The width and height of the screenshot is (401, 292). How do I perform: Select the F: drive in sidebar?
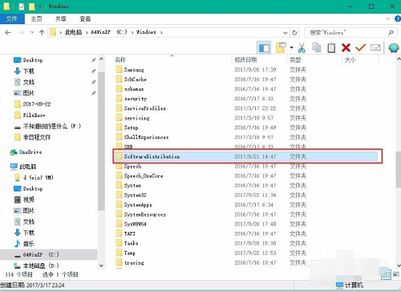tap(51, 126)
